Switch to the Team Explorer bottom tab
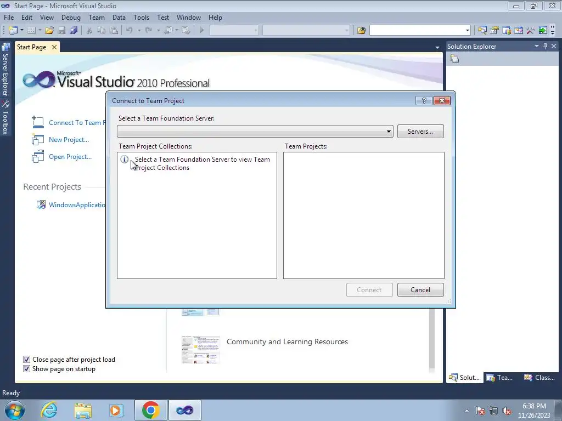 (x=500, y=377)
